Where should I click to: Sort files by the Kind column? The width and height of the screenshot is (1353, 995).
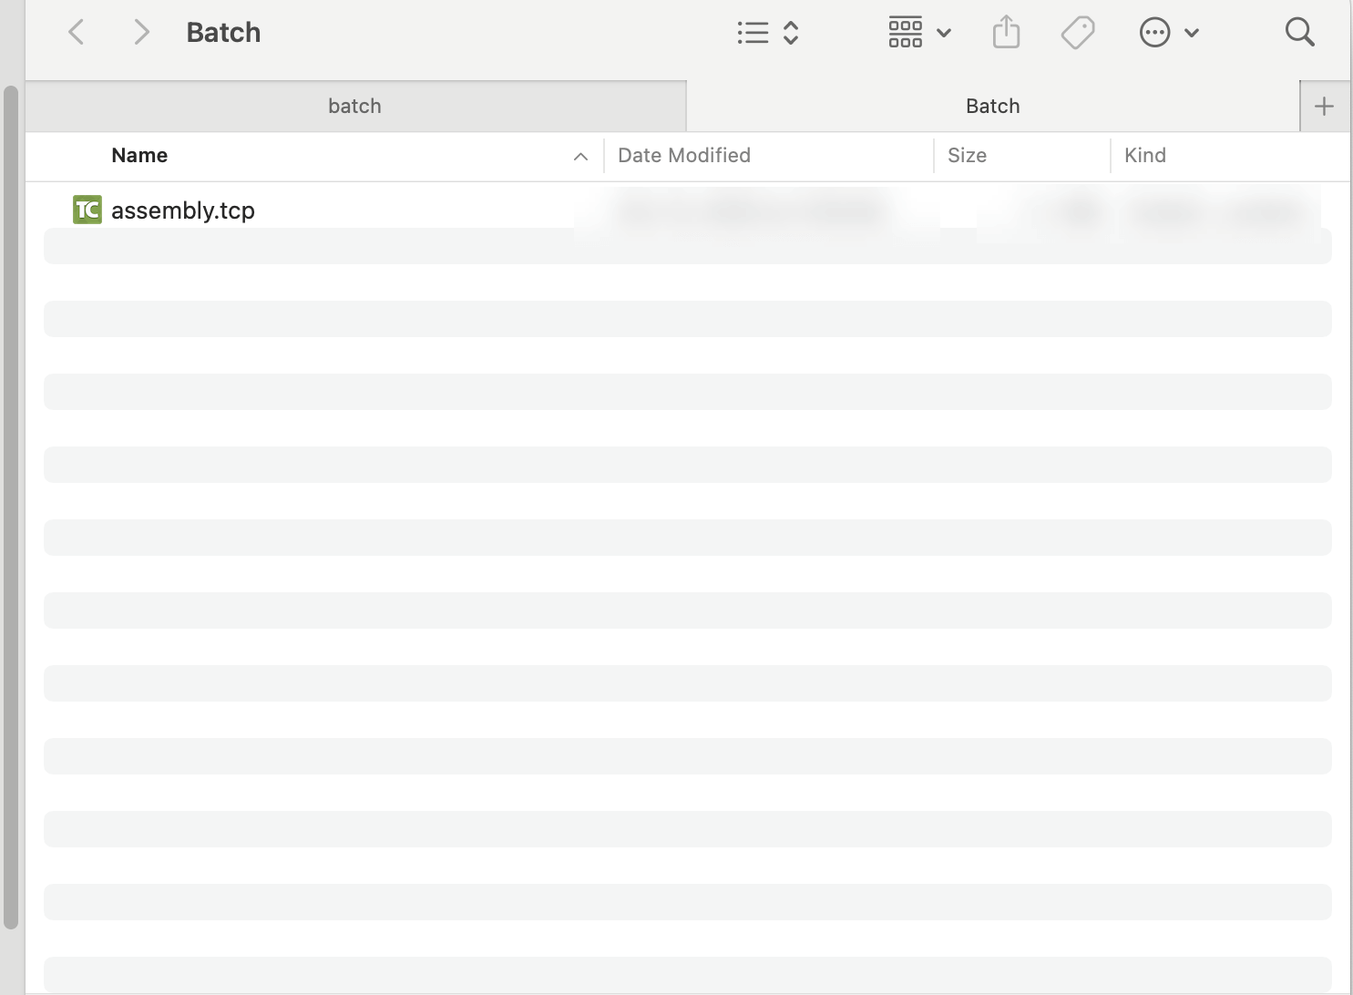point(1144,155)
